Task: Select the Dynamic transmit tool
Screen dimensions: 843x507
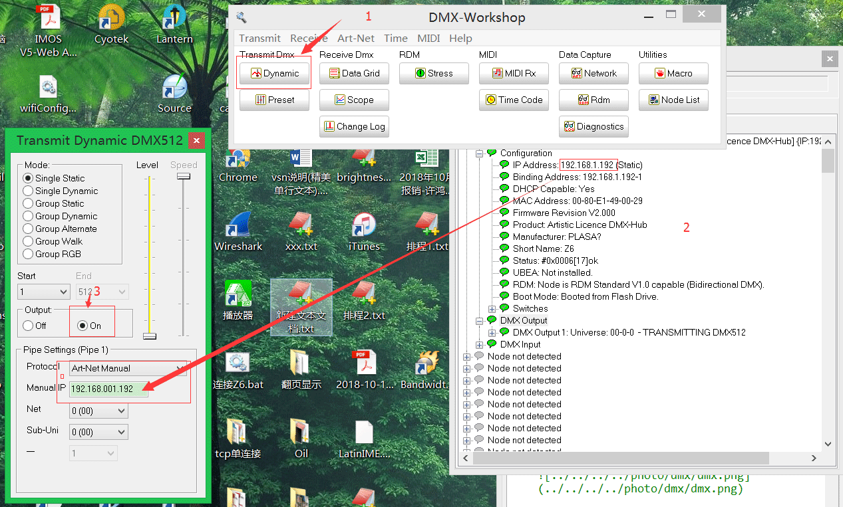Action: pos(273,73)
